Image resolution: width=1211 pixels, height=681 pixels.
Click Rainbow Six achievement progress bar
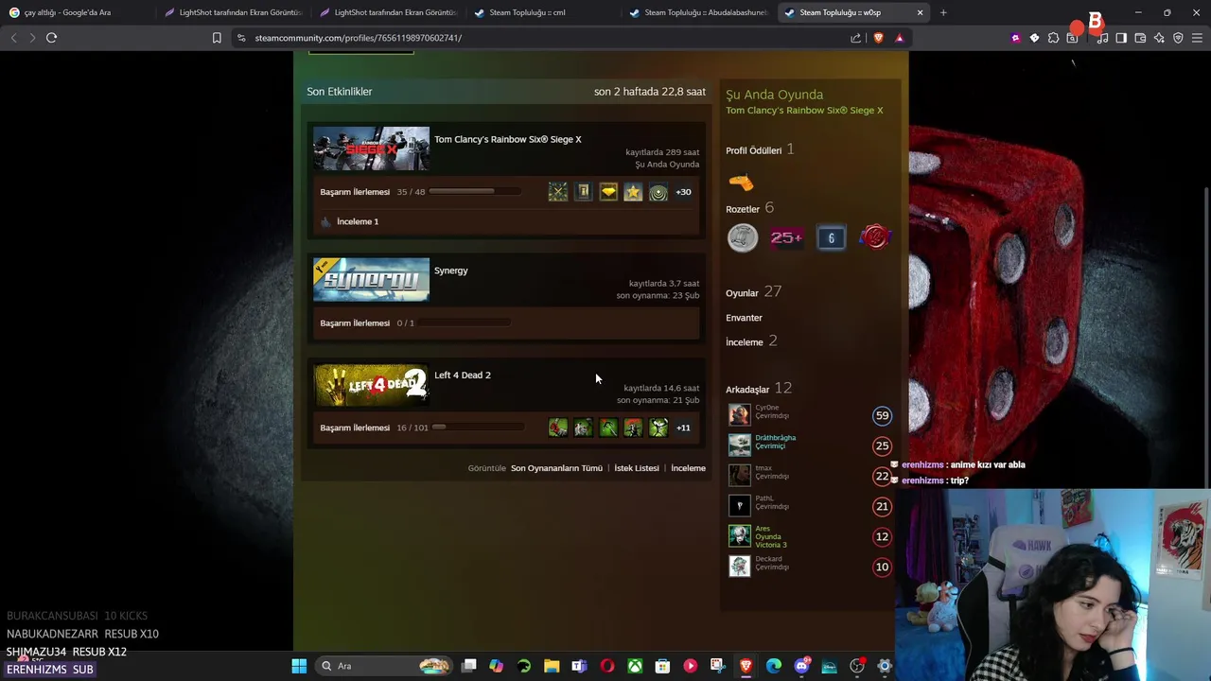pos(475,192)
